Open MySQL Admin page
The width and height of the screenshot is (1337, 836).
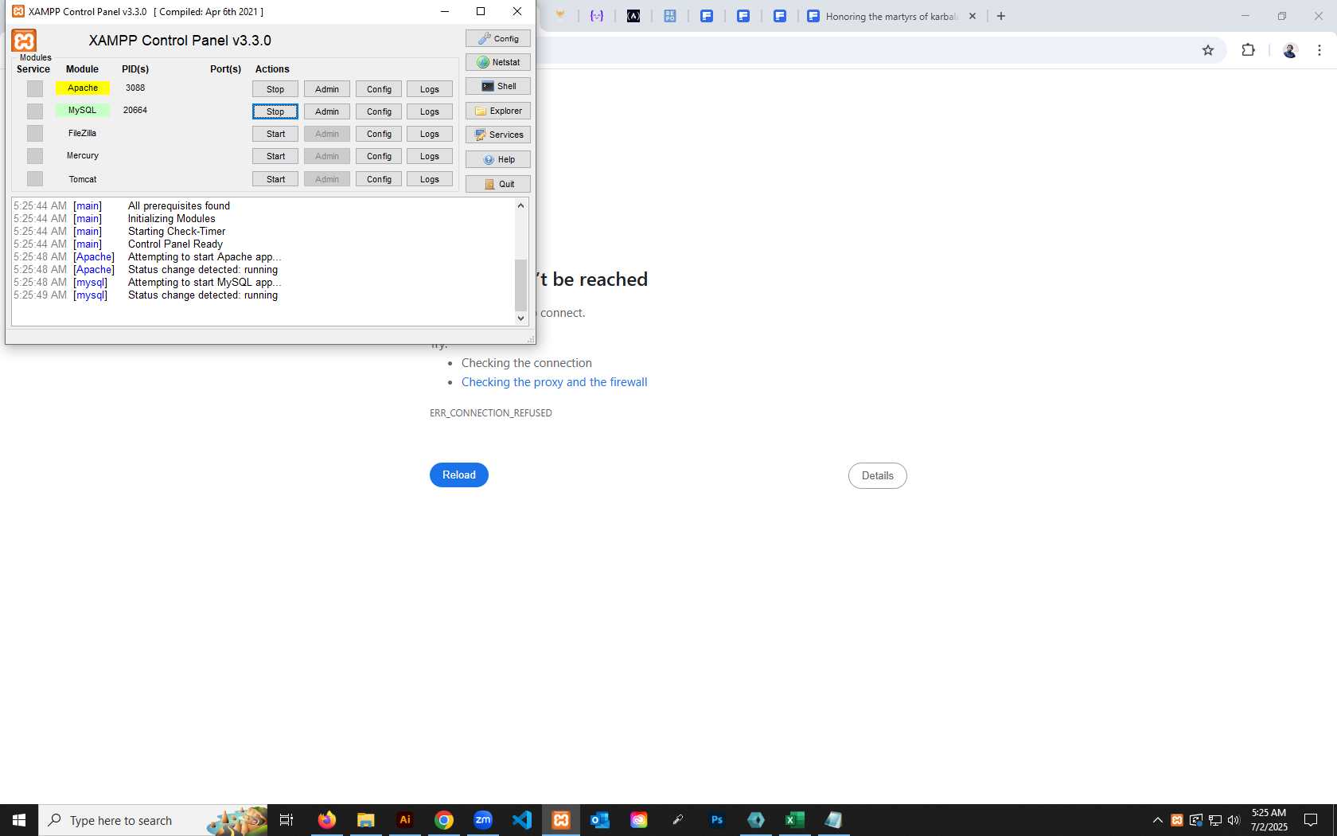(327, 111)
